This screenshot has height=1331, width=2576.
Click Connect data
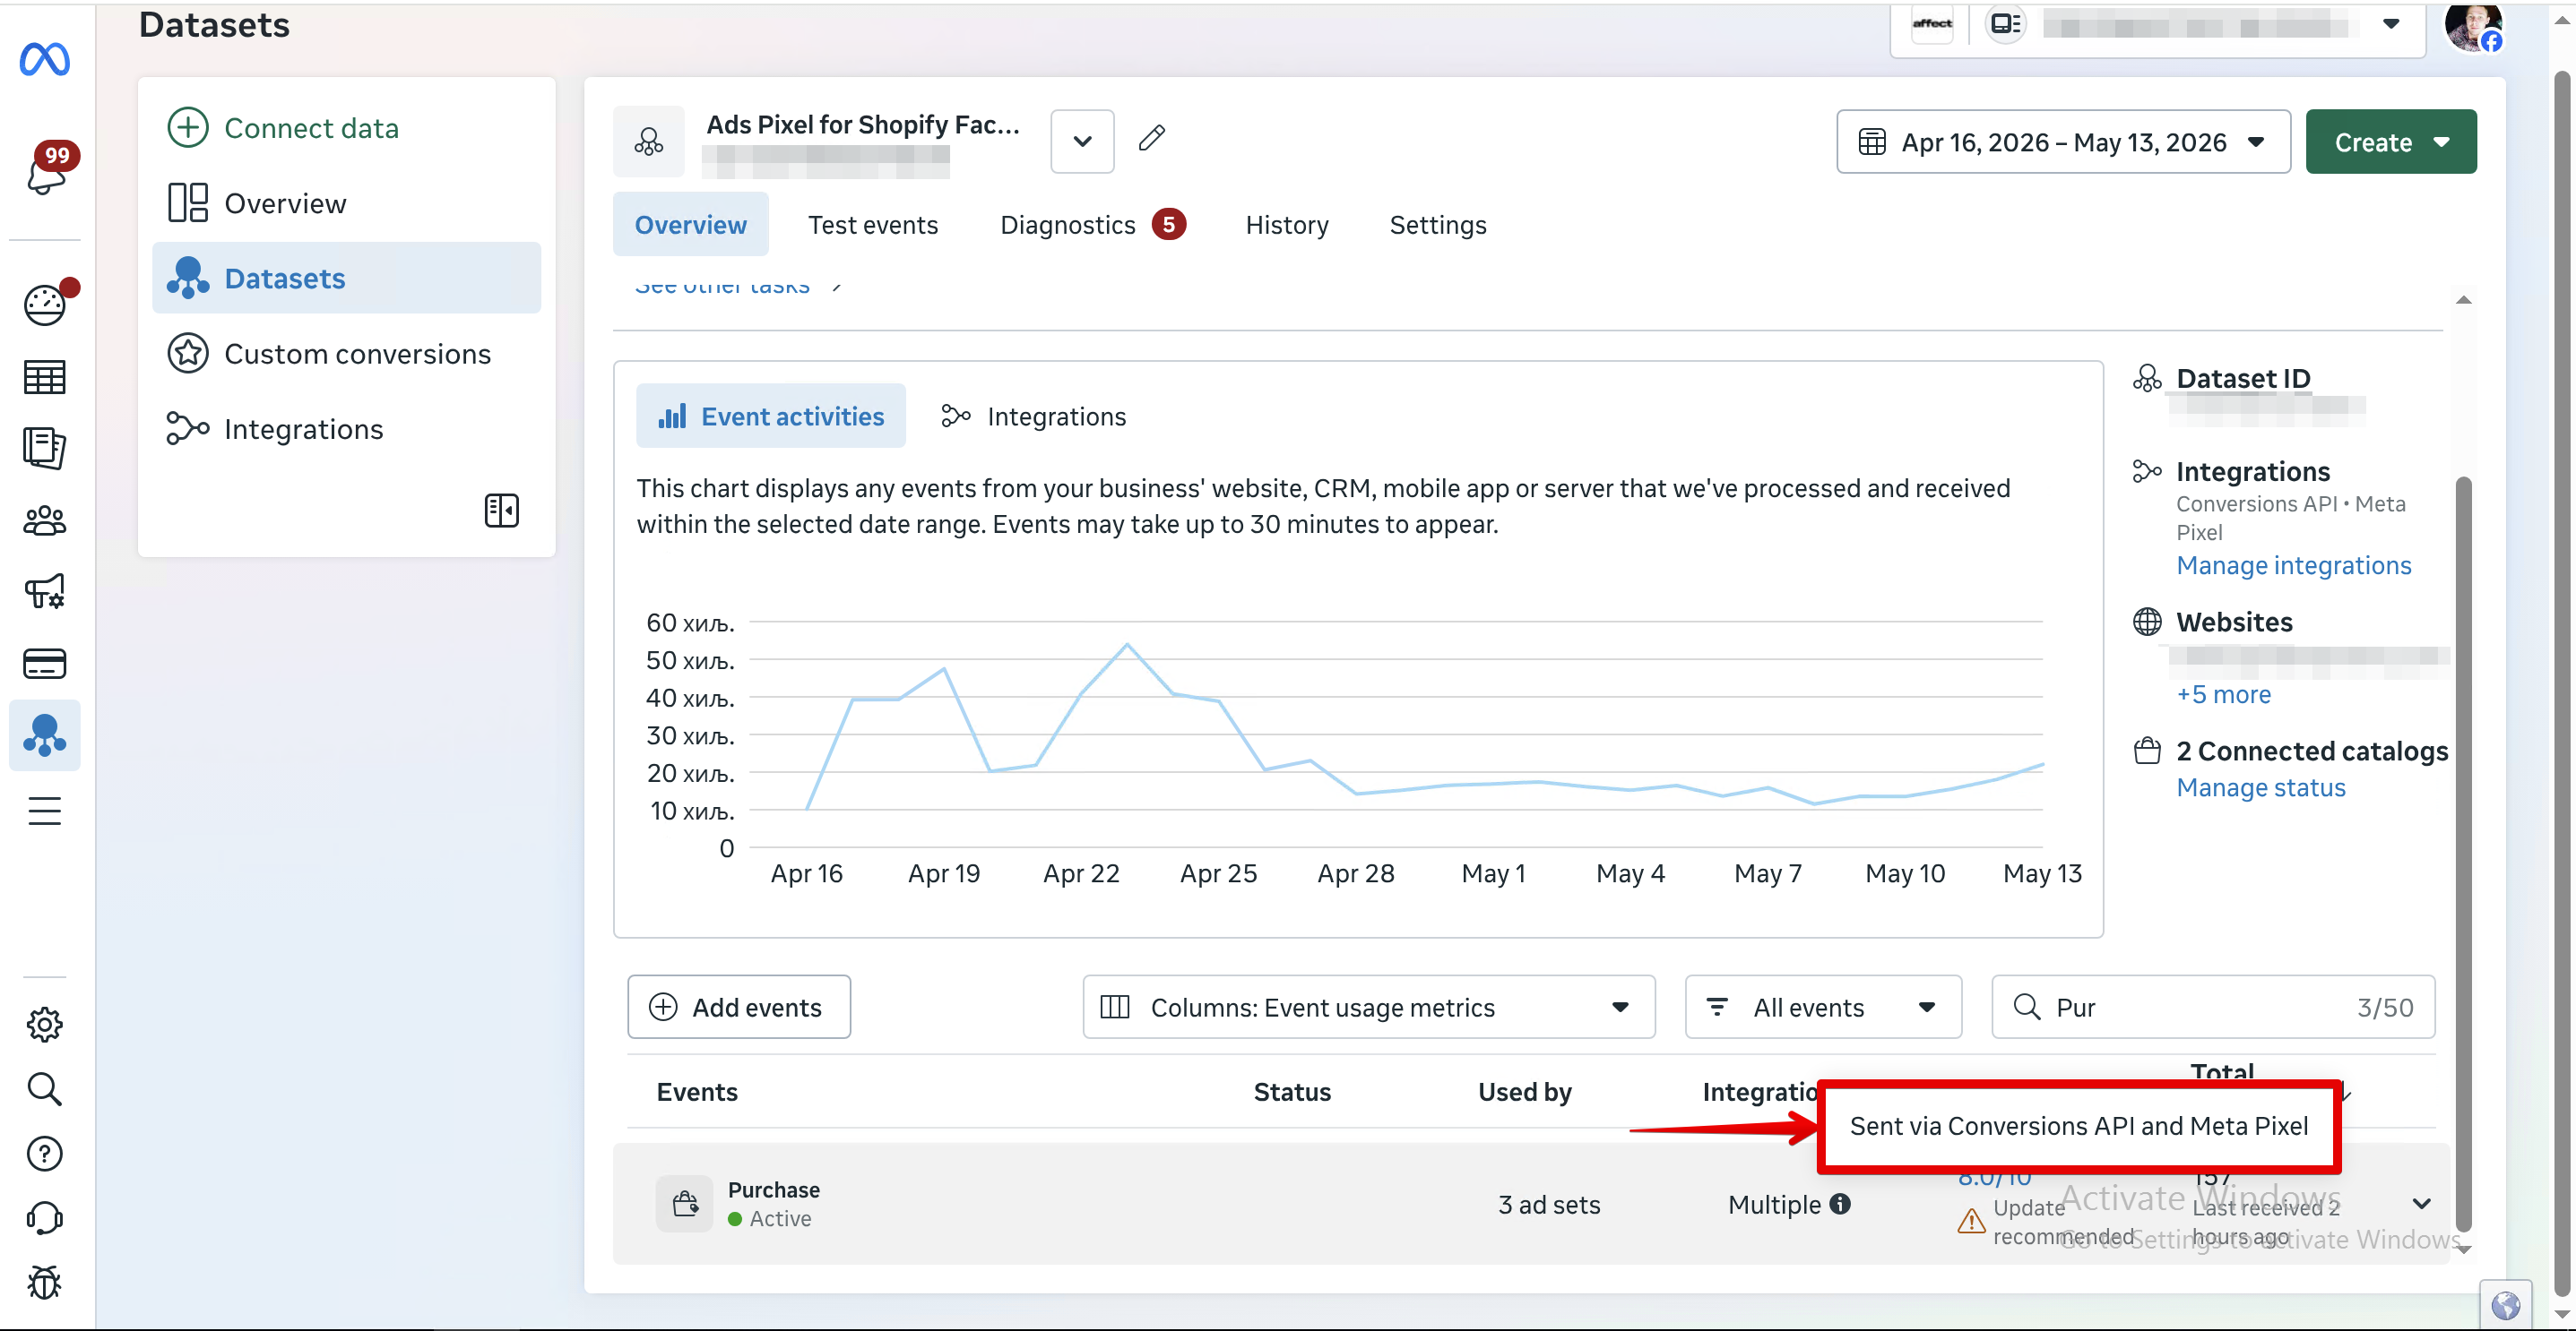coord(346,128)
